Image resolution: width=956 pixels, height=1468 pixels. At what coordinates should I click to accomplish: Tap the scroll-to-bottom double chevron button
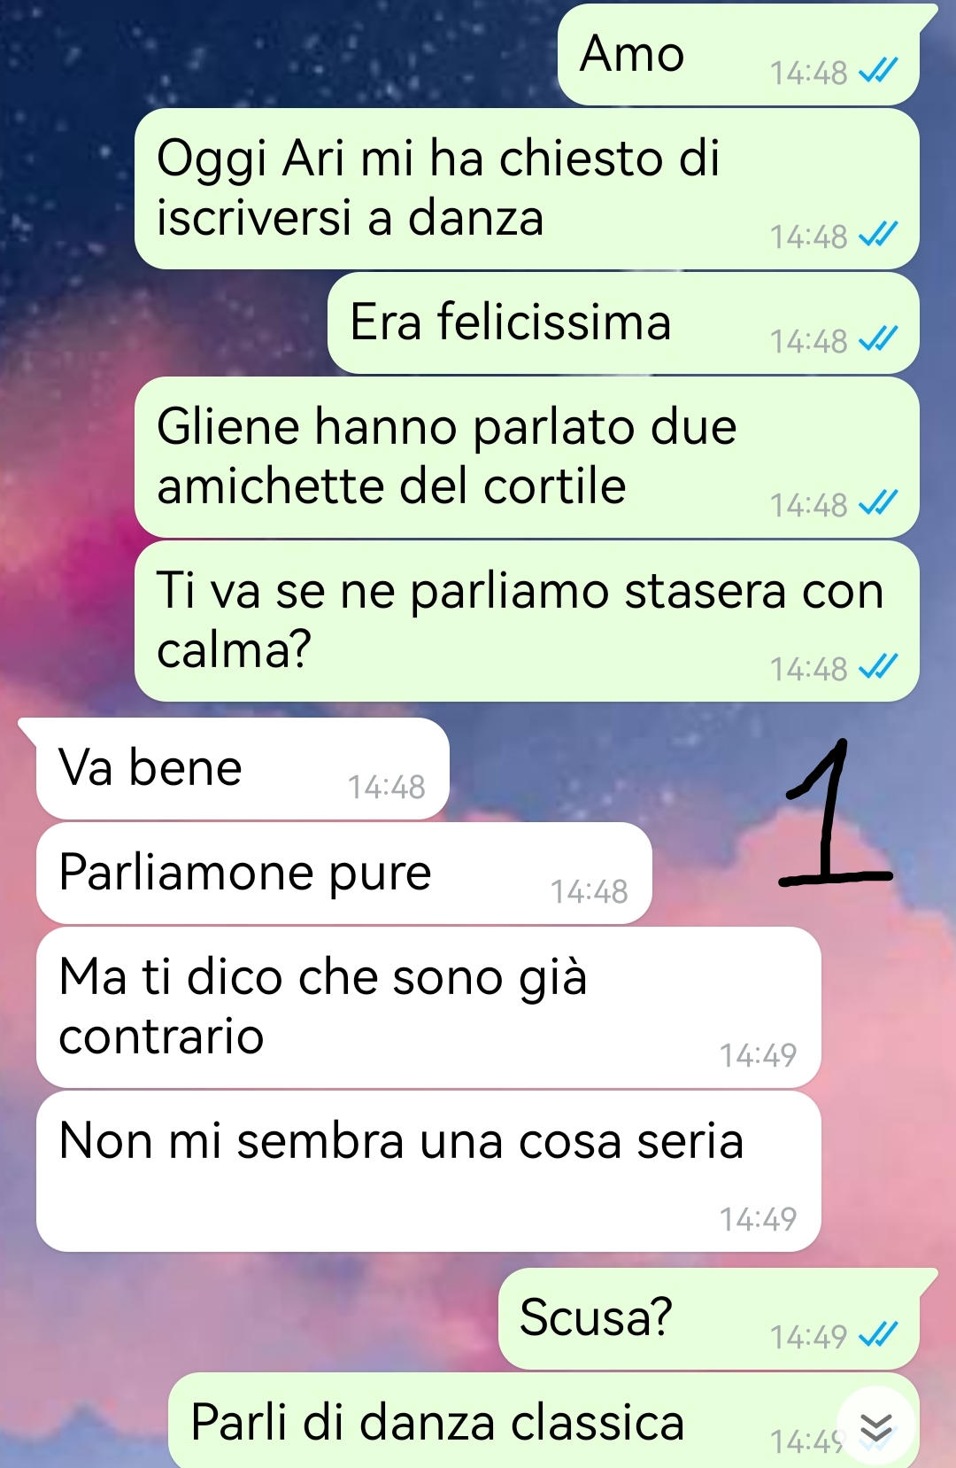pos(875,1426)
